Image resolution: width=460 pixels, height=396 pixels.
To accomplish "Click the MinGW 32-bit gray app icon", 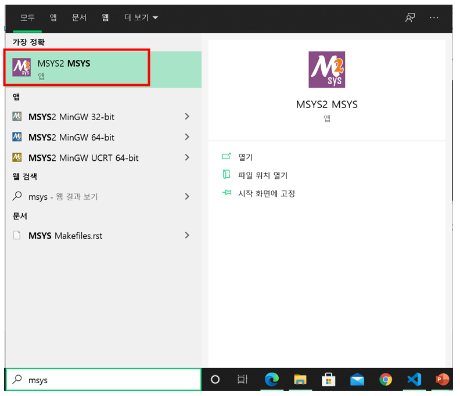I will (17, 117).
